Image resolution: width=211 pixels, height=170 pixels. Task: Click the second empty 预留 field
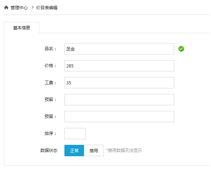(119, 116)
